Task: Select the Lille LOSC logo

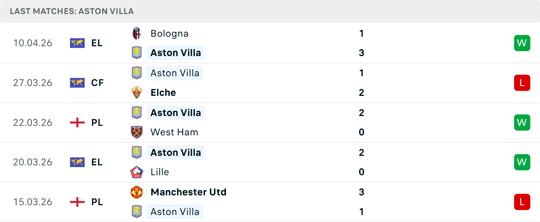Action: point(137,172)
